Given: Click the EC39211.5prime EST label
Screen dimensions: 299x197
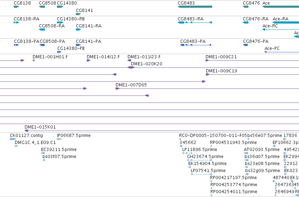Looking at the screenshot, I should point(59,150).
